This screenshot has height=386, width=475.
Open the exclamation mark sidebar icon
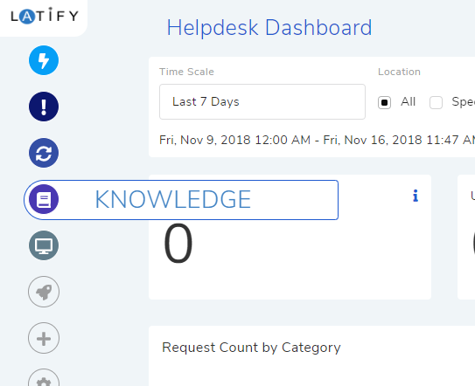click(44, 107)
